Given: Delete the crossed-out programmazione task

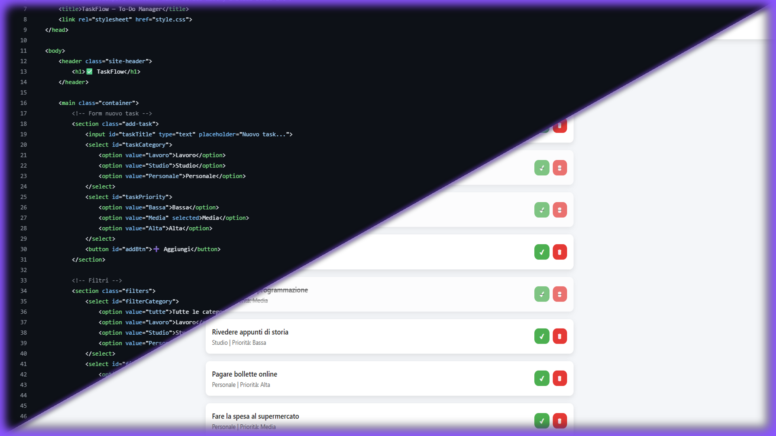Looking at the screenshot, I should 560,294.
